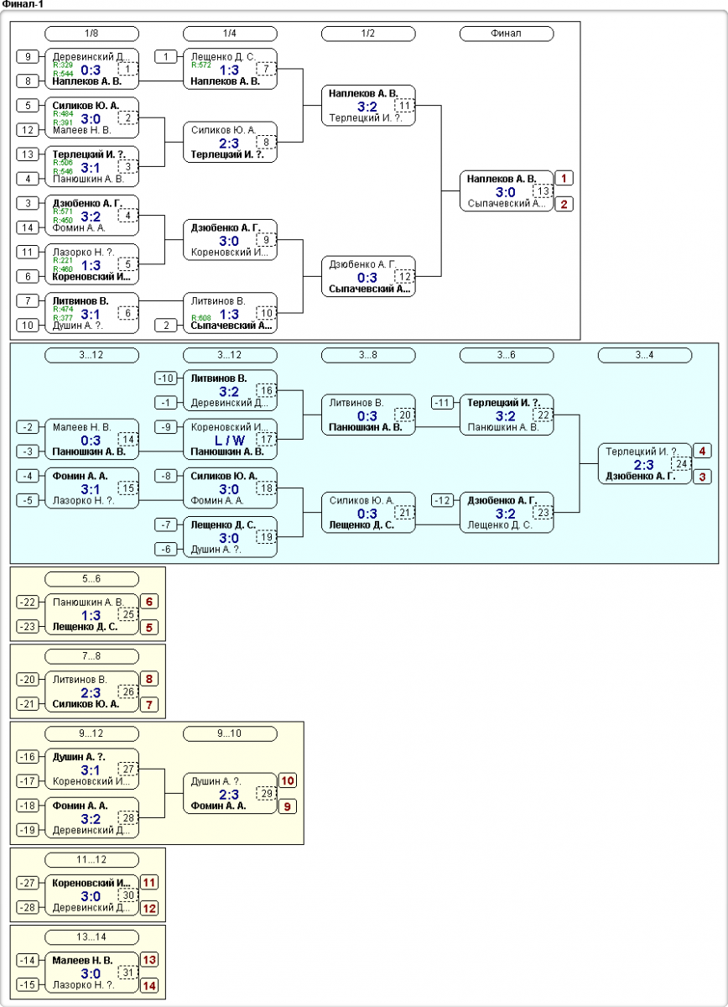
Task: Select dashed match number 24 box
Action: click(682, 464)
